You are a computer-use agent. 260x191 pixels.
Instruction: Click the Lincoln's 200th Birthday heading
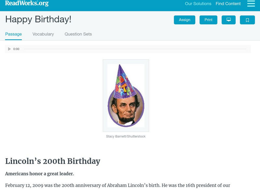(x=53, y=161)
